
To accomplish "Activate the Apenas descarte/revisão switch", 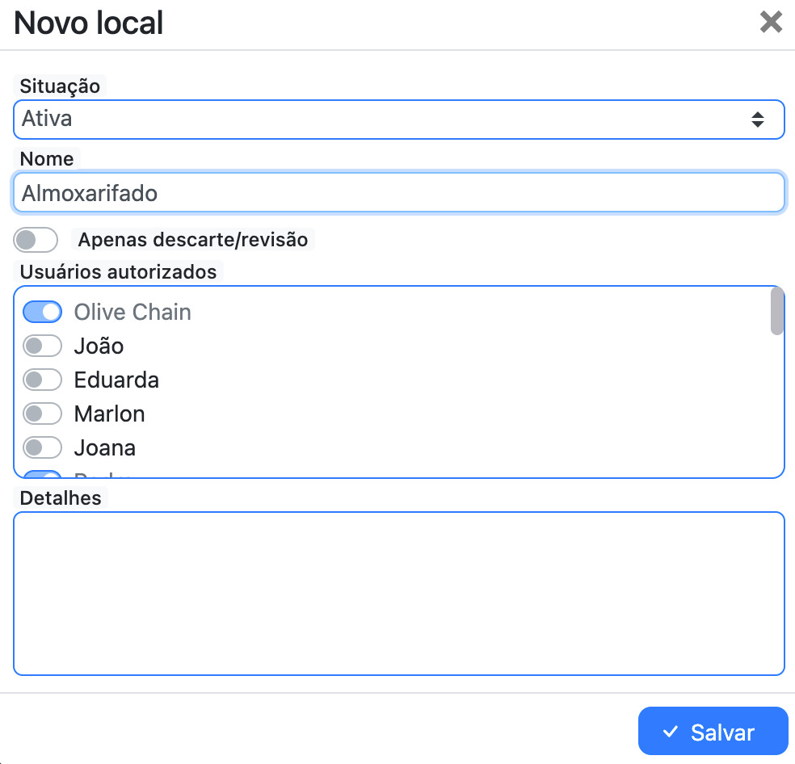I will click(35, 240).
